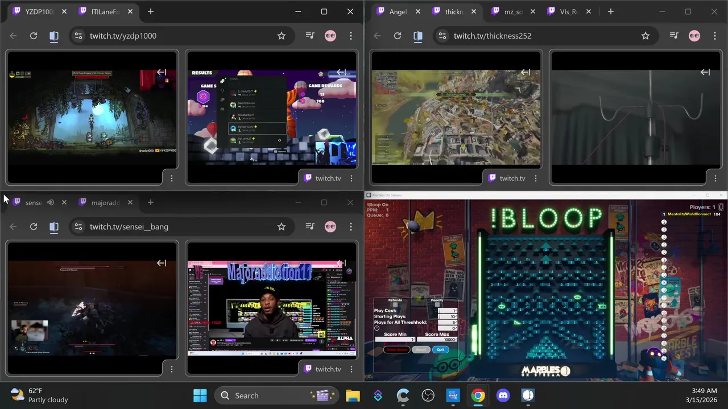728x409 pixels.
Task: Click the twitch.tv chip under the aerial map pane
Action: point(507,178)
